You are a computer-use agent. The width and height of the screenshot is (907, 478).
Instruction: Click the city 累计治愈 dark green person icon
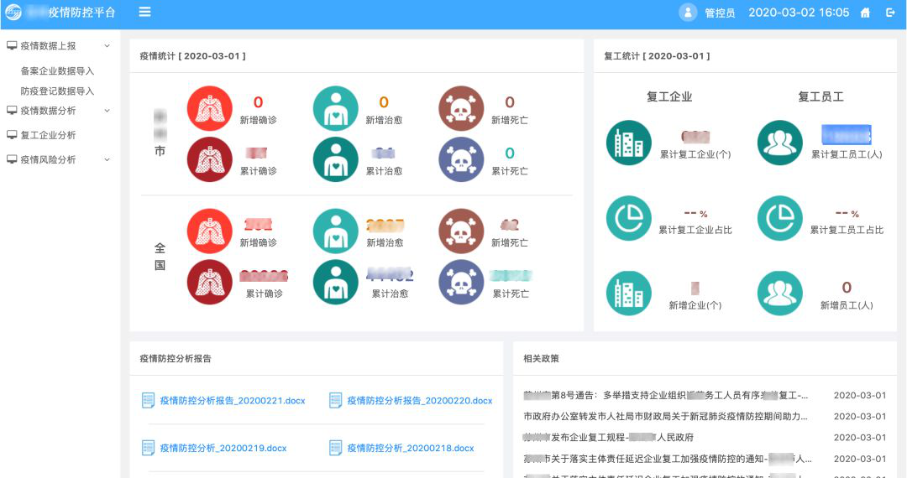(335, 159)
